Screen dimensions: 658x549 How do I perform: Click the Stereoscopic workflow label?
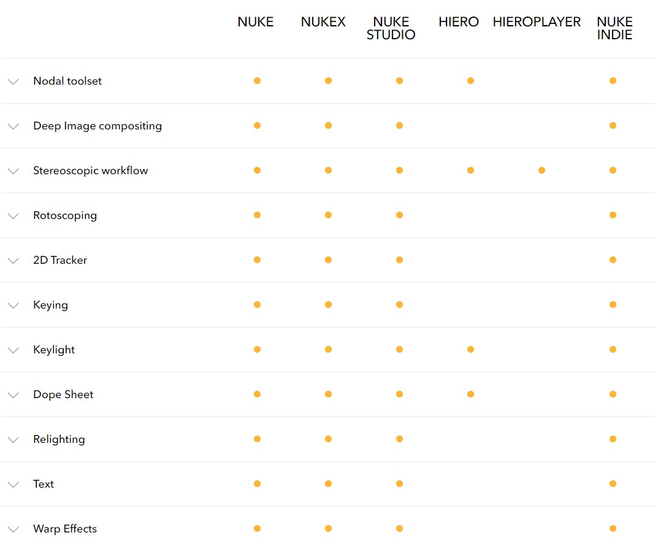pos(91,171)
